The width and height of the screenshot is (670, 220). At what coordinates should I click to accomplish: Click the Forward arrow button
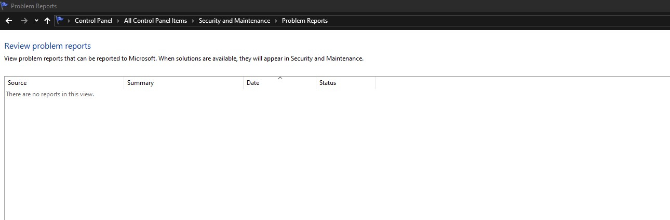tap(24, 21)
